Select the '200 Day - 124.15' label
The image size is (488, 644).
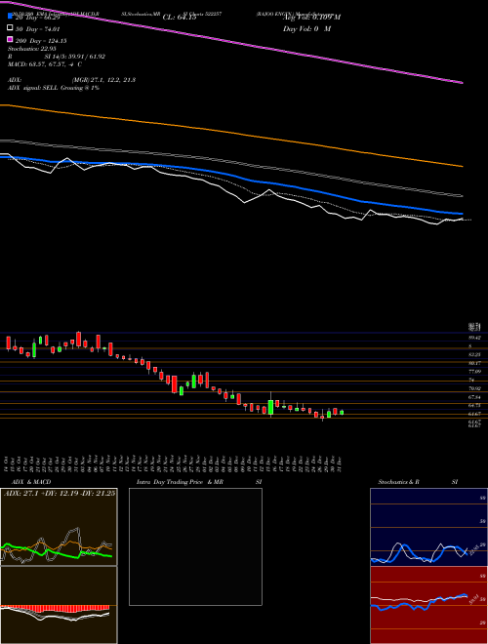[x=41, y=41]
